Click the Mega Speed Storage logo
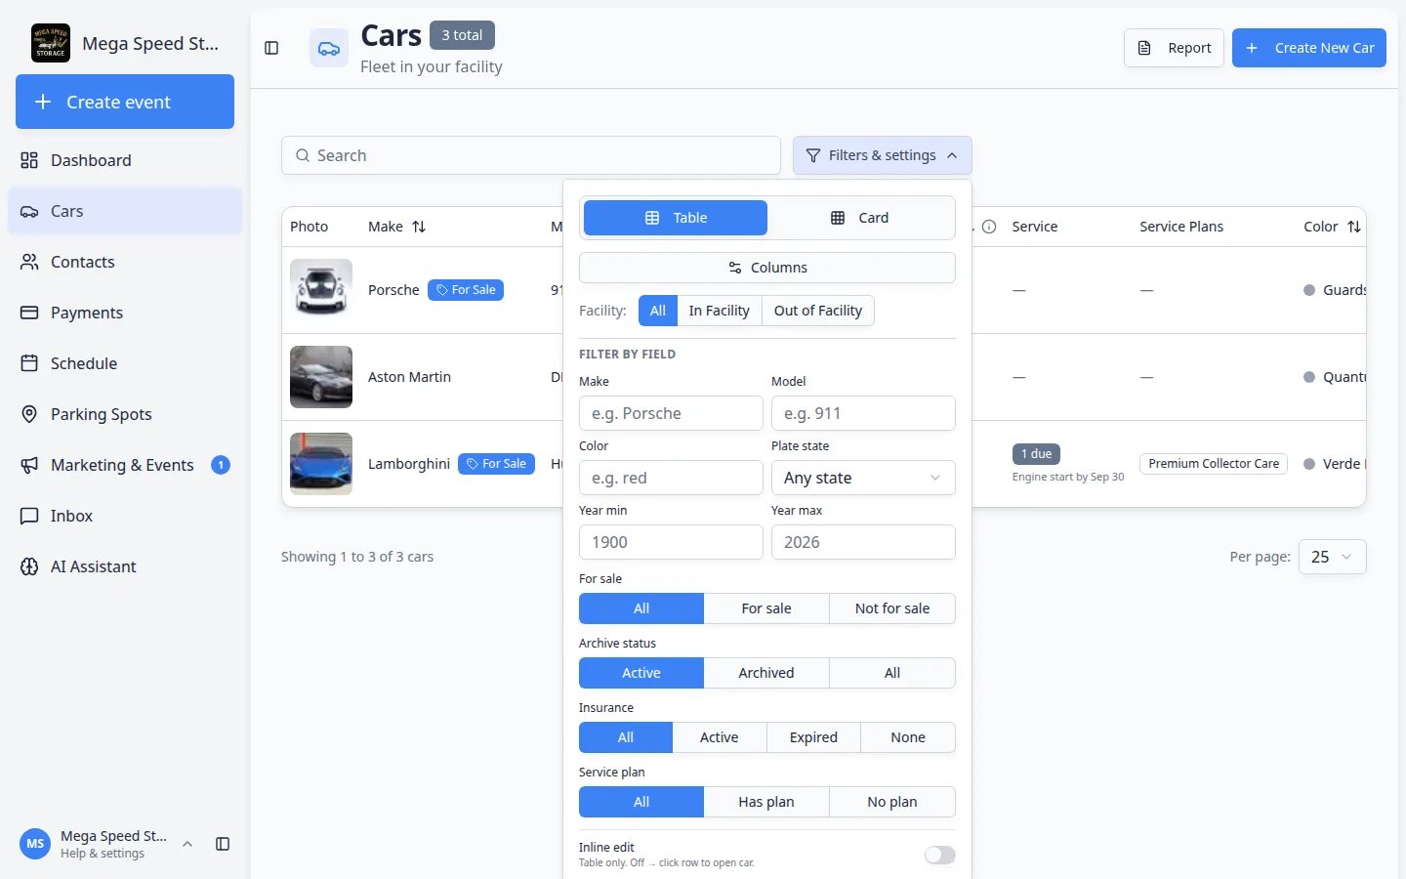This screenshot has width=1406, height=879. click(x=51, y=43)
